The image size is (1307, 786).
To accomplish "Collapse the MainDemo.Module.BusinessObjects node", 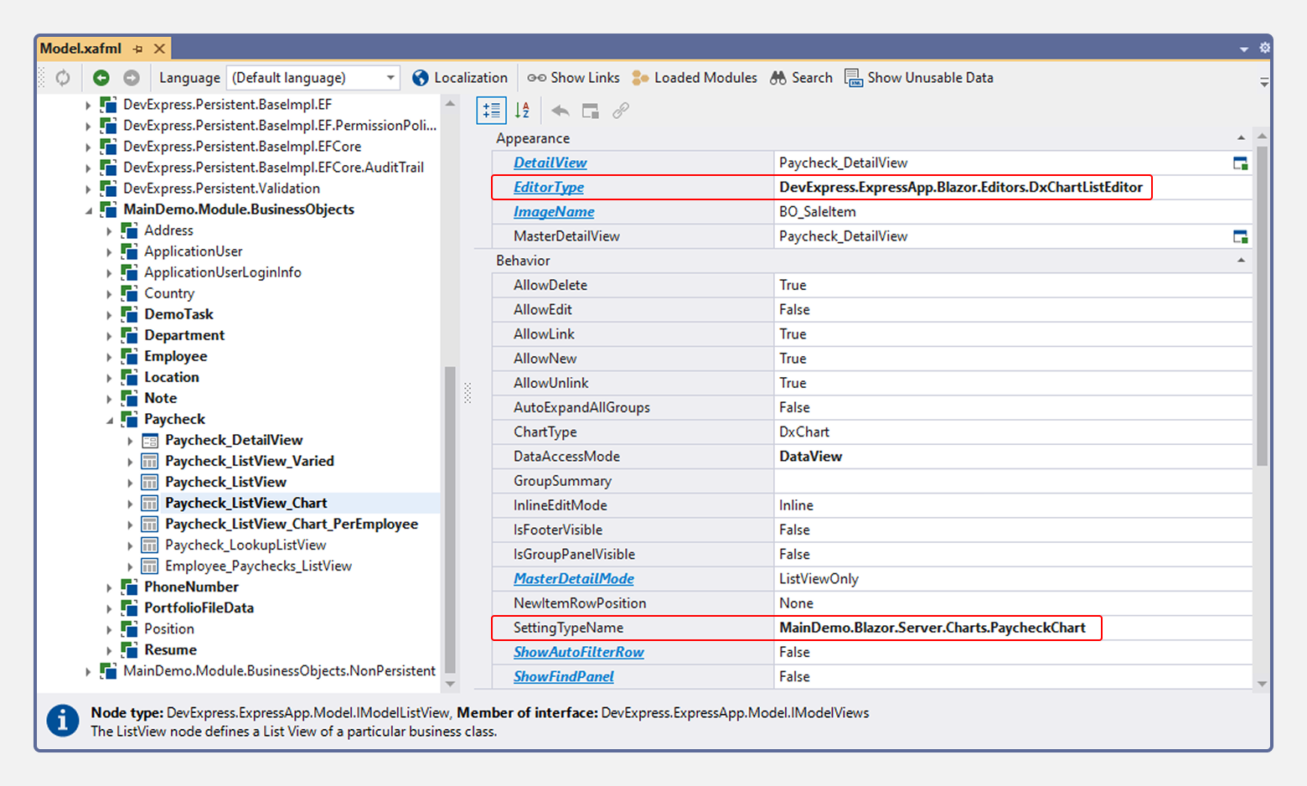I will (x=88, y=209).
